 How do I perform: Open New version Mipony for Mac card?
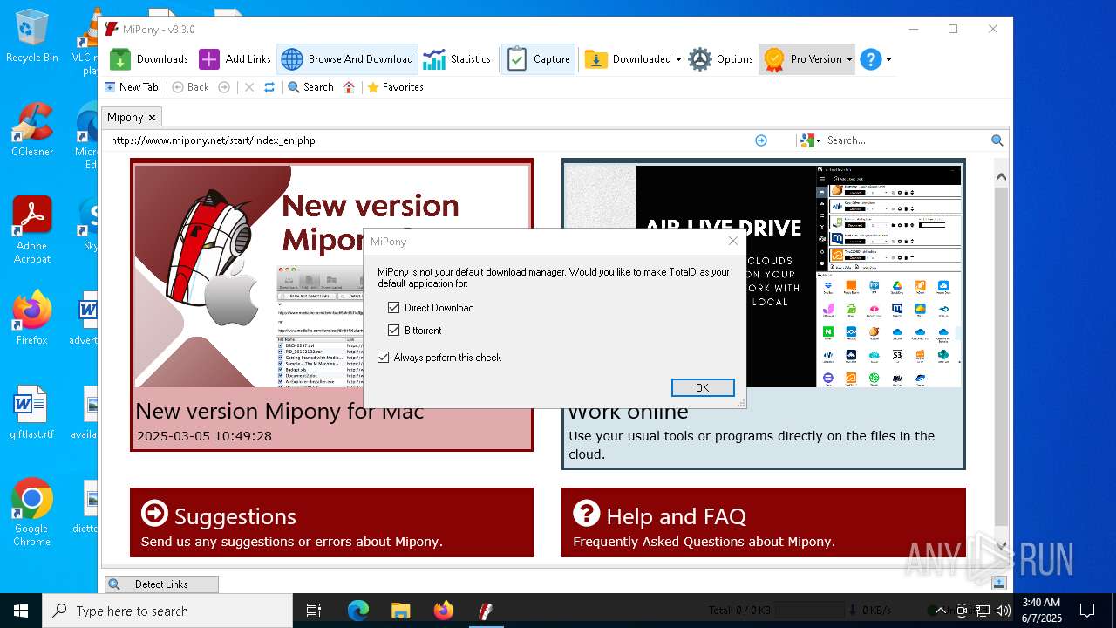331,304
